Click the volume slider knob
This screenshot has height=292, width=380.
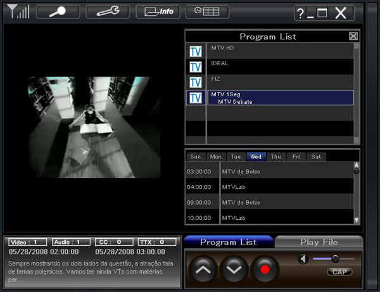335,258
